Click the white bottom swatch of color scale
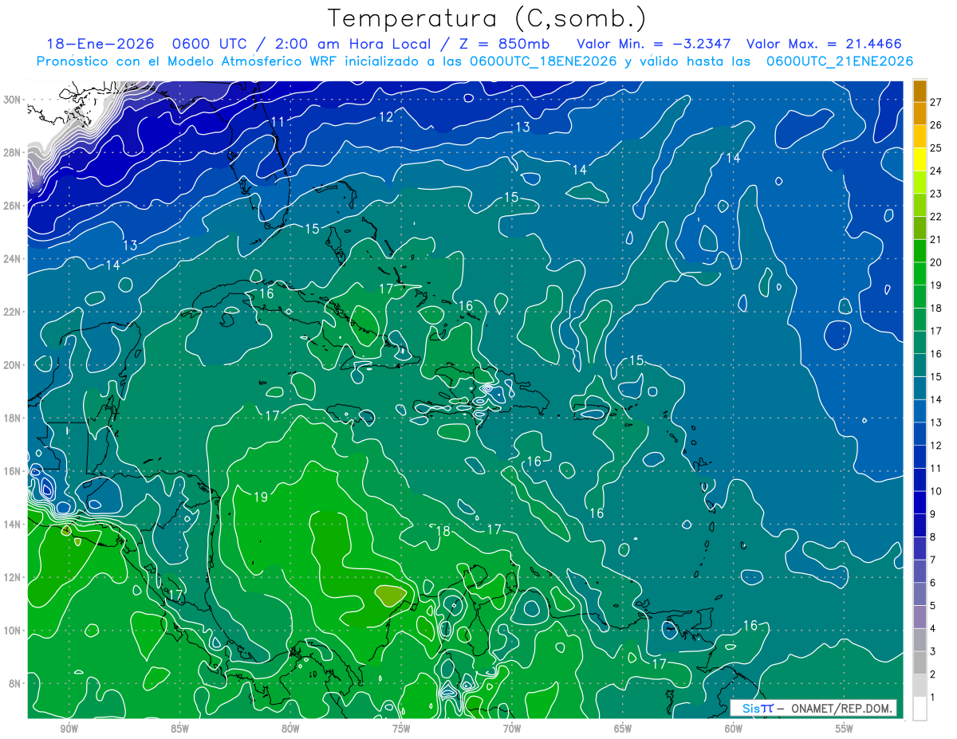Screen dimensions: 957x739 920,709
